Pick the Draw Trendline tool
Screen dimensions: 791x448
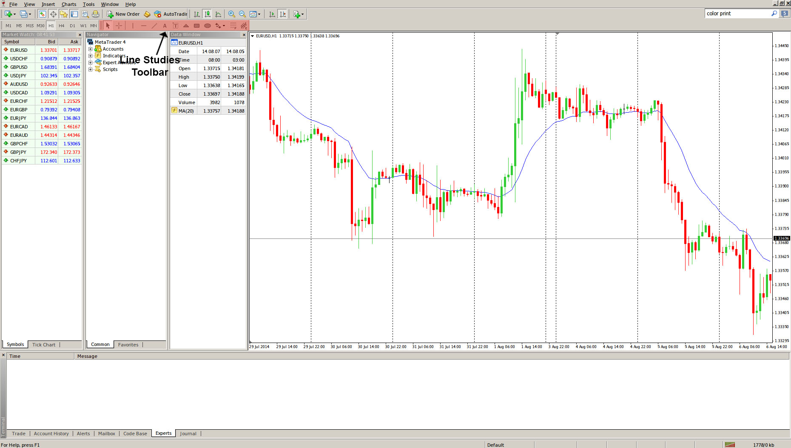pos(154,26)
